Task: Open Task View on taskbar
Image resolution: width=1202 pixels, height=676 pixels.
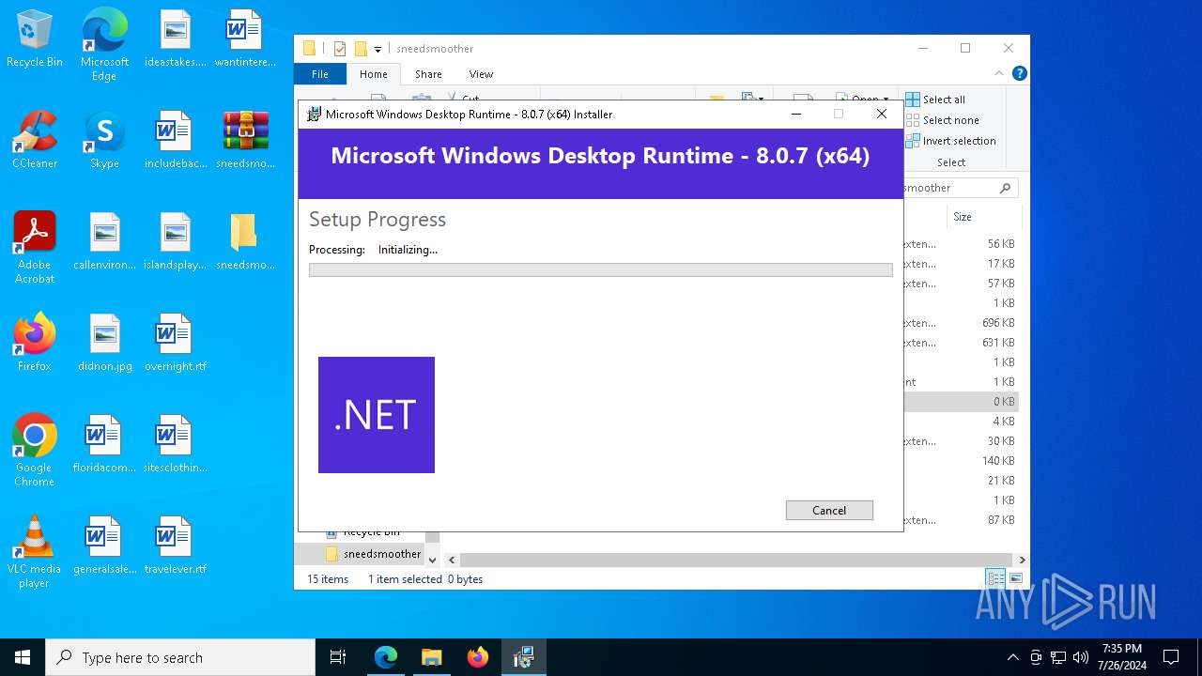Action: coord(338,657)
